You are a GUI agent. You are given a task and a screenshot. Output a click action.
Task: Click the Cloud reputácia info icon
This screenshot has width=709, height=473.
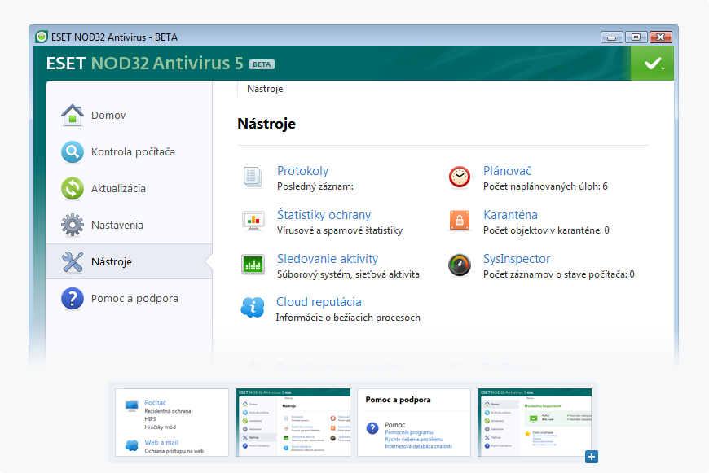click(253, 308)
